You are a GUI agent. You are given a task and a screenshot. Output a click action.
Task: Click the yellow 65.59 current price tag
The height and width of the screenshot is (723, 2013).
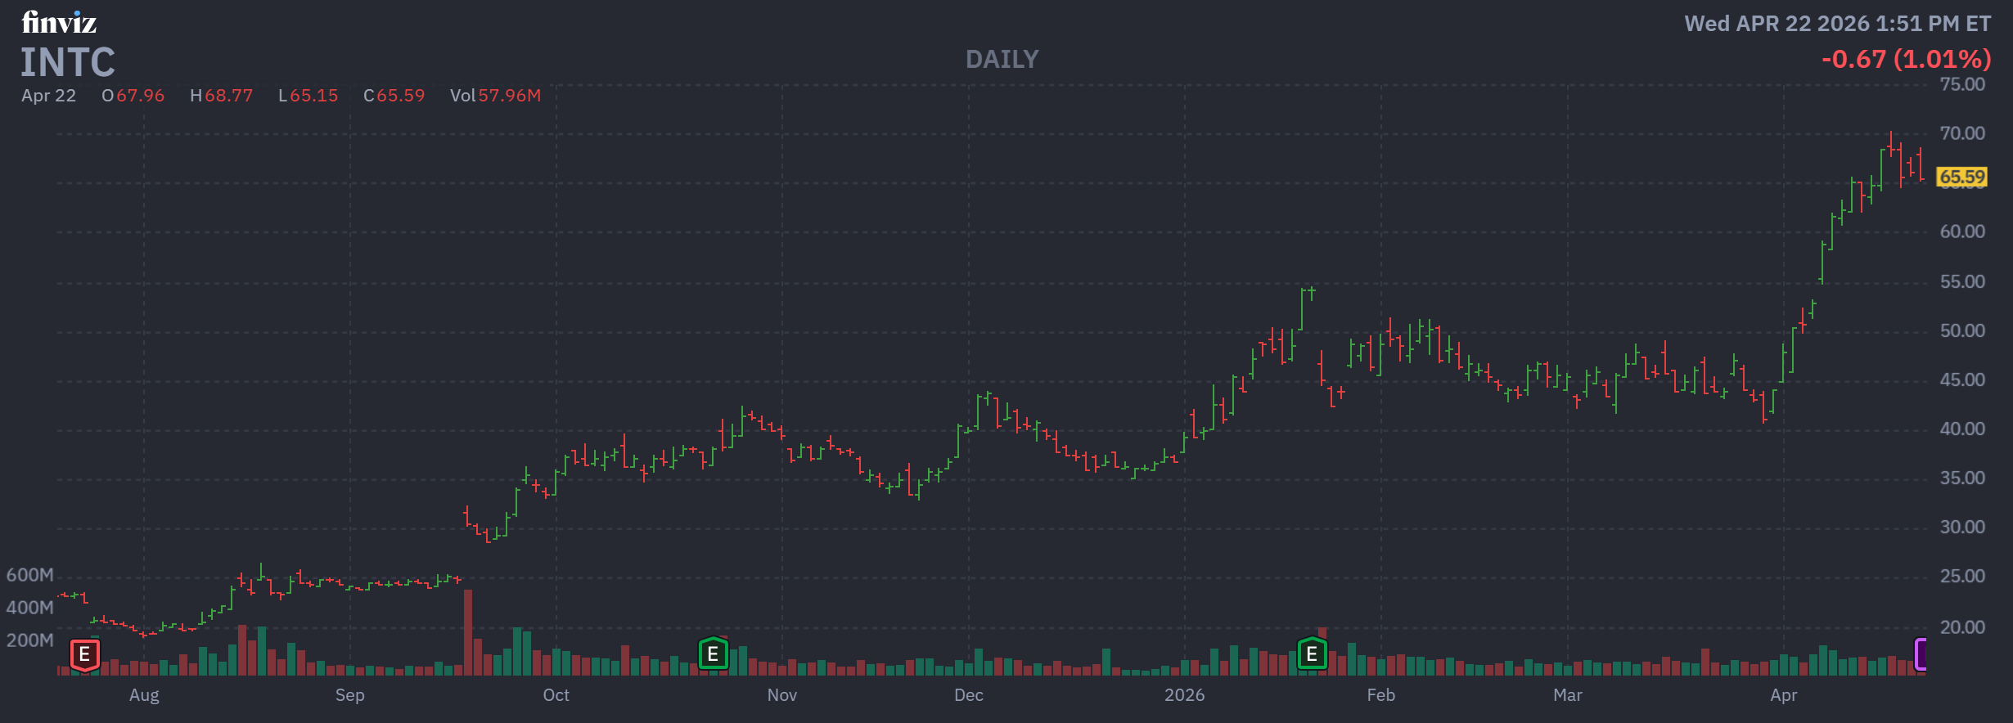(1961, 177)
